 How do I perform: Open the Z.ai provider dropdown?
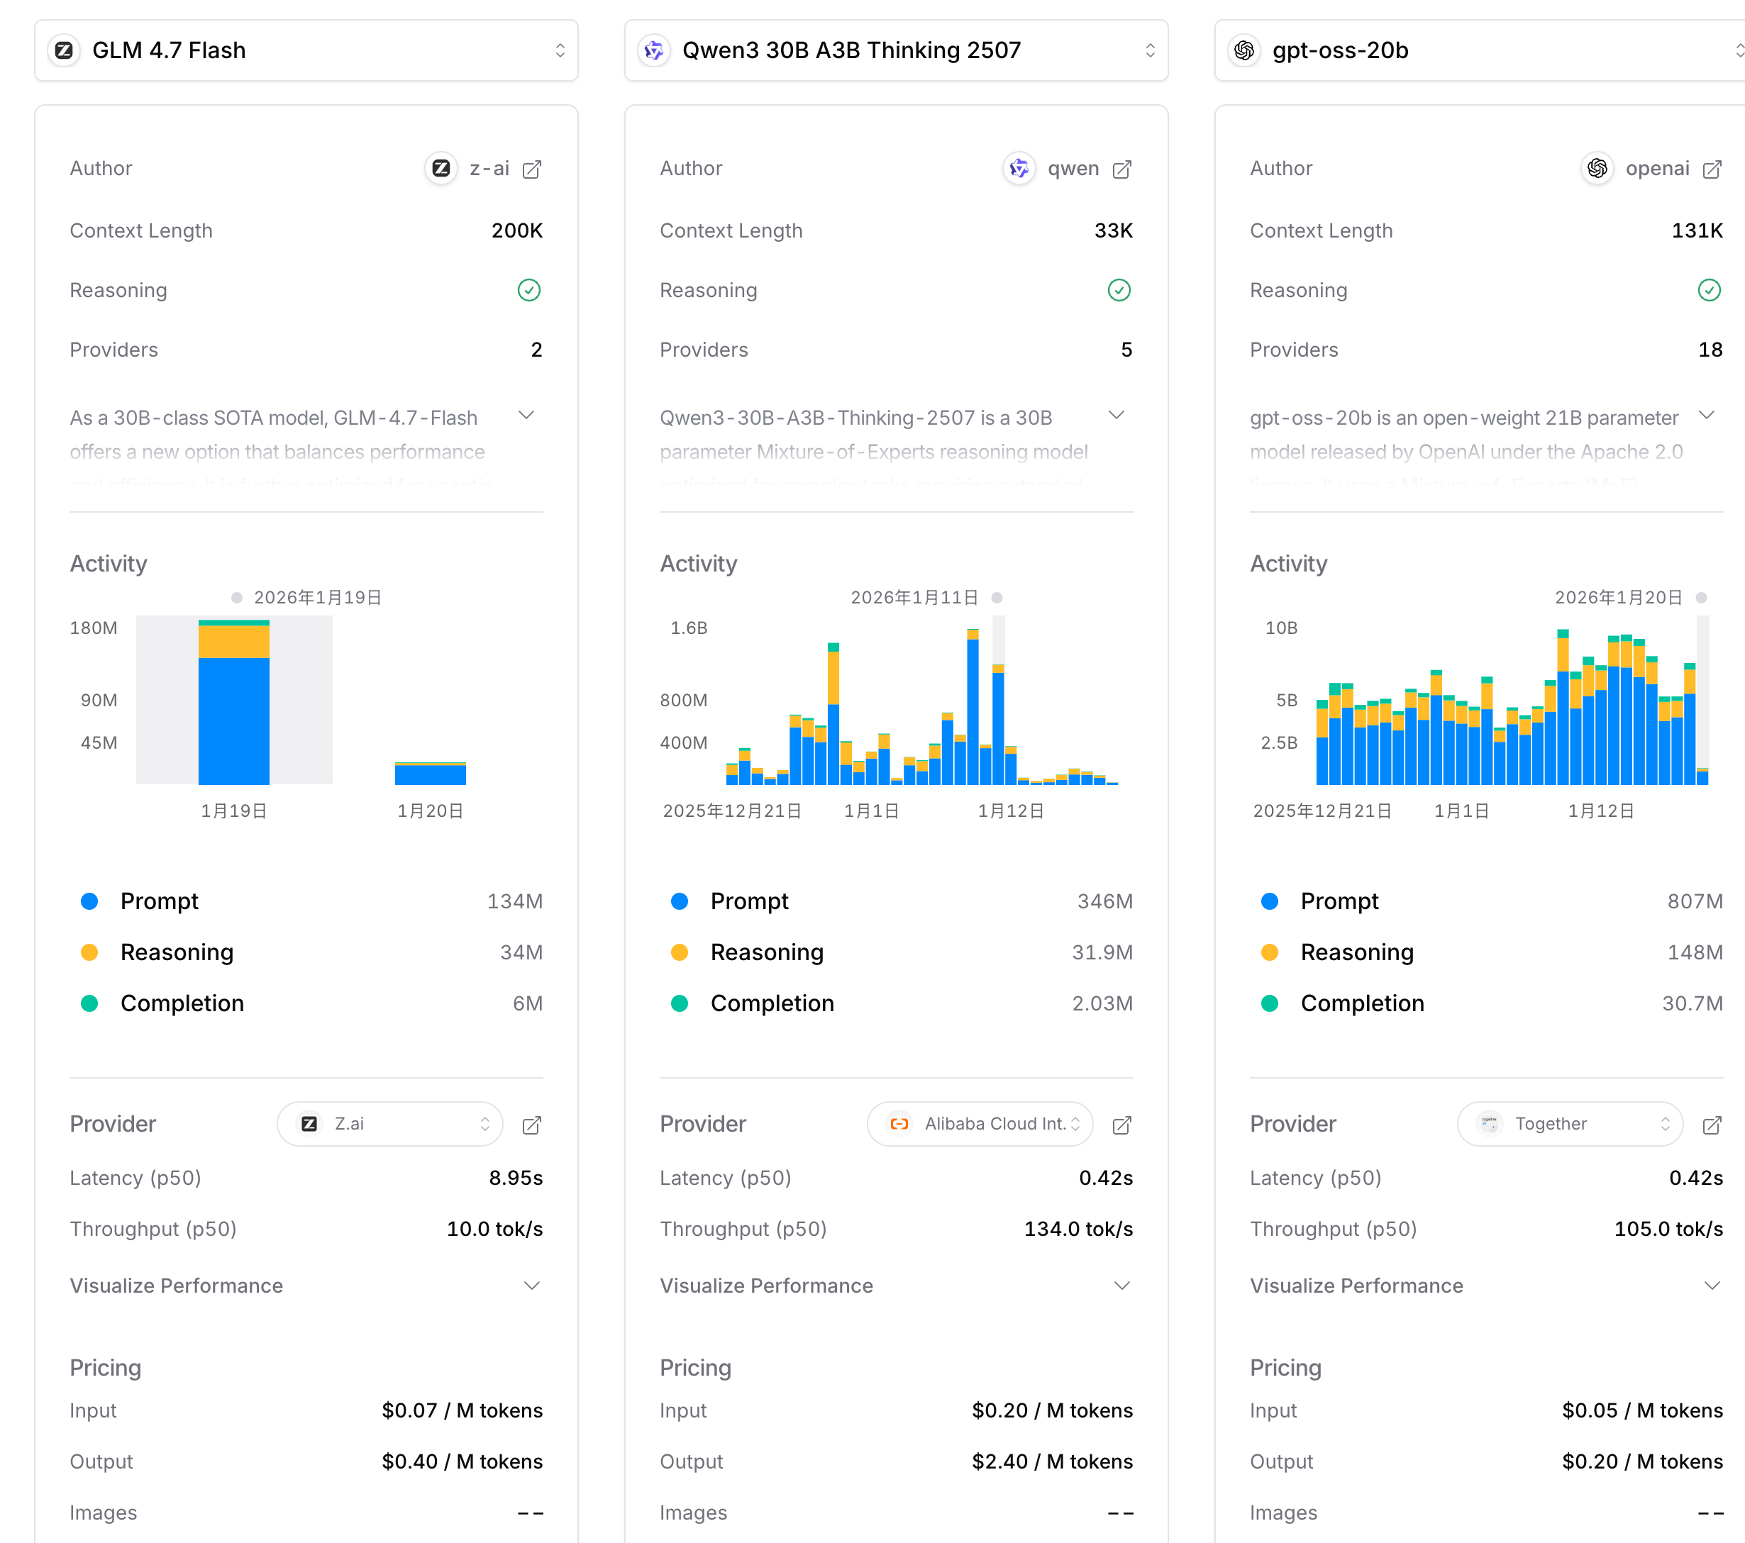pyautogui.click(x=390, y=1124)
